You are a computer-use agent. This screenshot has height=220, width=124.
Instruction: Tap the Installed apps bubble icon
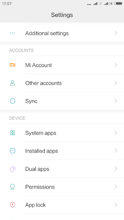click(x=12, y=151)
